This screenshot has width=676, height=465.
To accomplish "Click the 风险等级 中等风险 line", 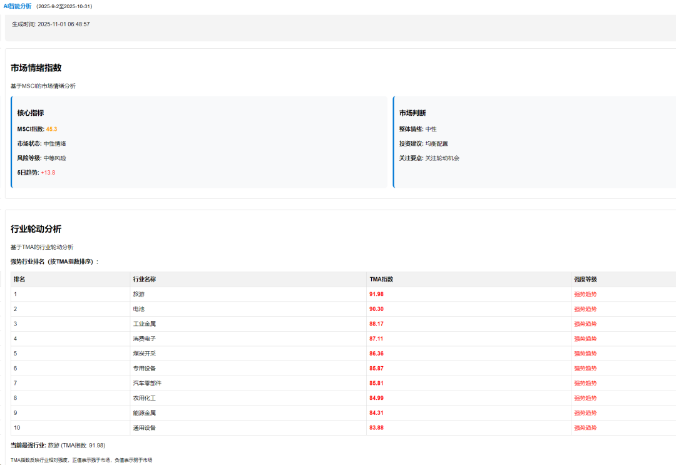I will pos(41,158).
